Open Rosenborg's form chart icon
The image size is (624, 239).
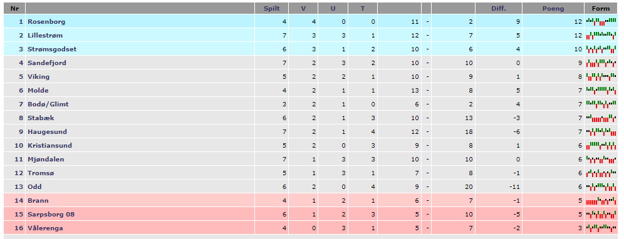601,21
